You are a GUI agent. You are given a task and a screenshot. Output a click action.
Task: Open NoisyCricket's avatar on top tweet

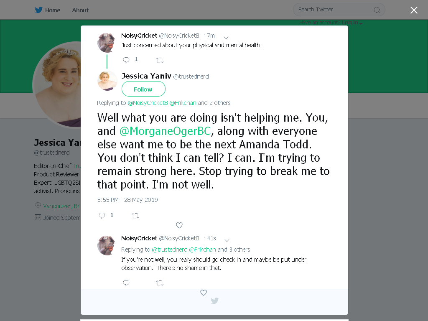[107, 42]
